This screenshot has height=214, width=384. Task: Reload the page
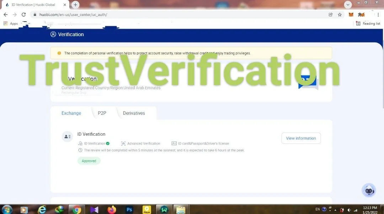23,15
